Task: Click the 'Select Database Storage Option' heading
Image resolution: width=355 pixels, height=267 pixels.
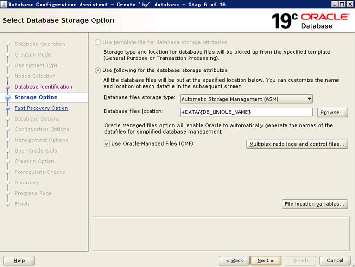Action: [58, 20]
